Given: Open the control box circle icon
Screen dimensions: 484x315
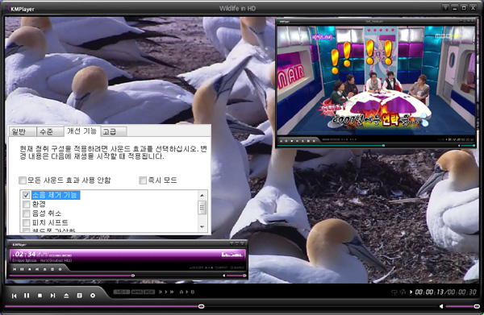Looking at the screenshot, I should click(x=93, y=296).
